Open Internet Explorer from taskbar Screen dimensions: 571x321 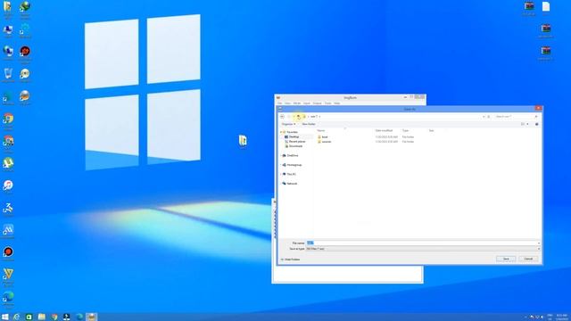16,317
